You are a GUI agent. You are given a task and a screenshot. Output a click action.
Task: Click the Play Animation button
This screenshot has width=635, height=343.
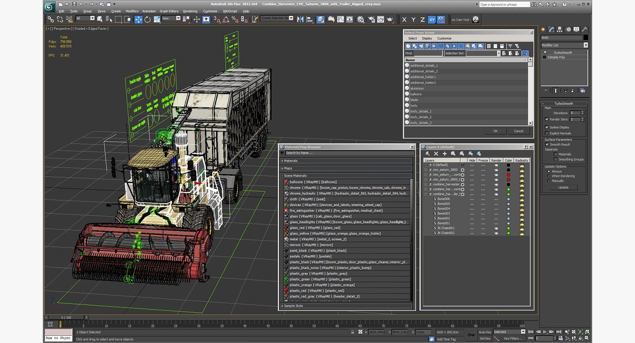tap(545, 332)
